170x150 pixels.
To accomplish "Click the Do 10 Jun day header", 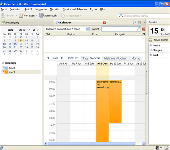I will click(115, 64).
